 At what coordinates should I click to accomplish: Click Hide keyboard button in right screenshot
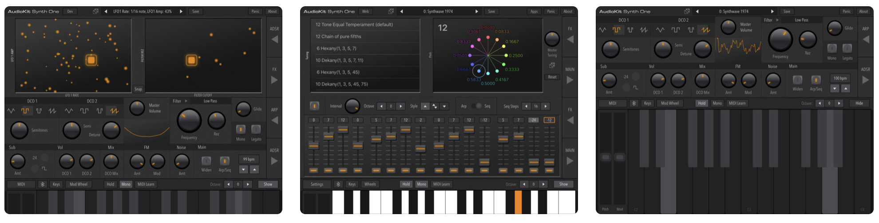[x=859, y=103]
